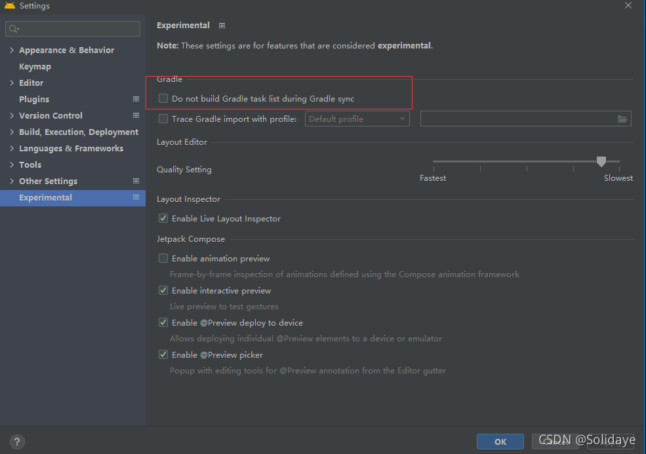
Task: Click the search magnifier icon in settings search
Action: click(x=14, y=28)
